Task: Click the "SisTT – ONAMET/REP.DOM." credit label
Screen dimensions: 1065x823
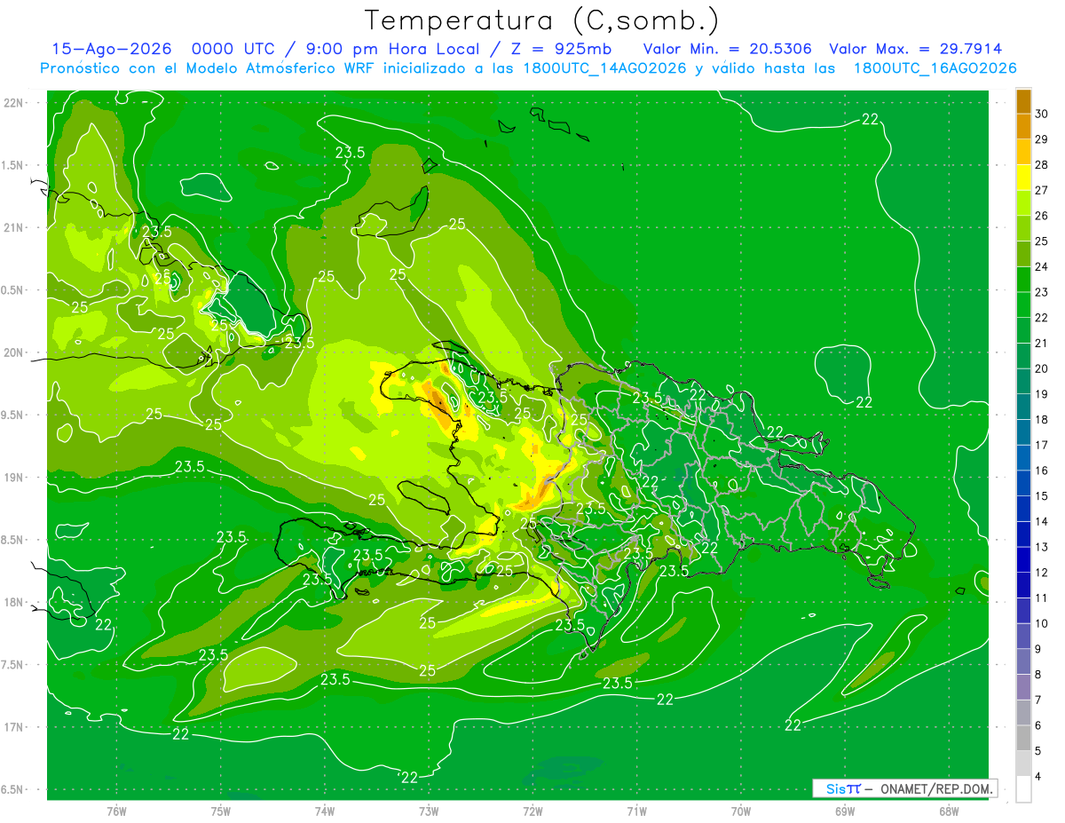Action: coord(904,788)
